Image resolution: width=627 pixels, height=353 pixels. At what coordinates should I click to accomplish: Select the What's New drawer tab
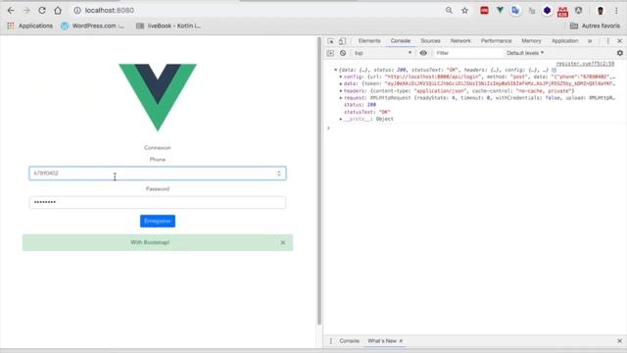382,341
